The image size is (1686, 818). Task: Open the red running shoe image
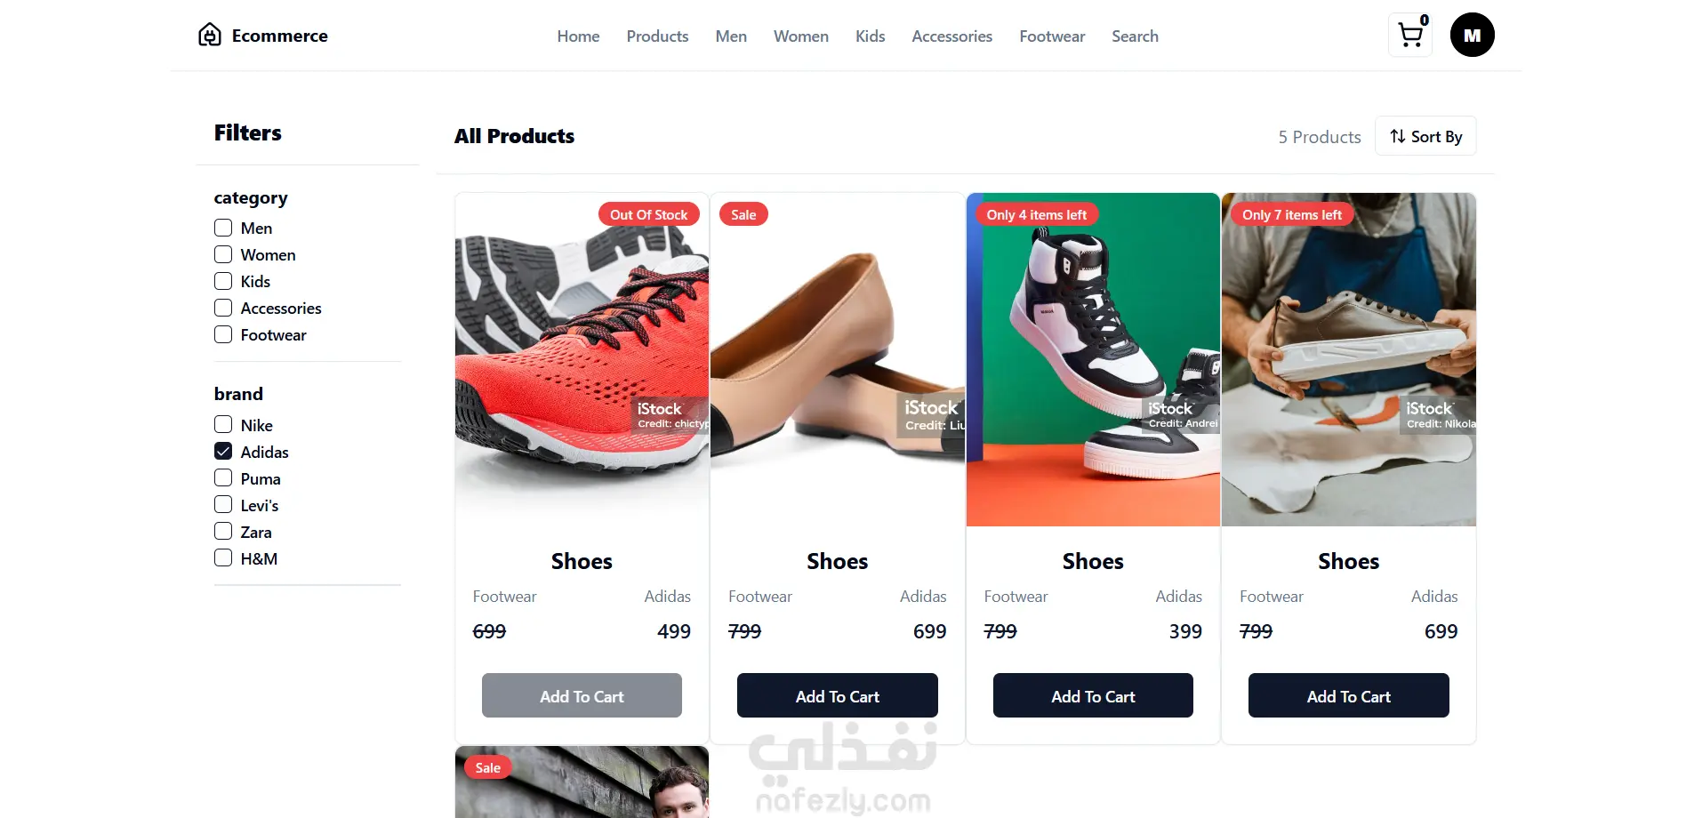(582, 359)
